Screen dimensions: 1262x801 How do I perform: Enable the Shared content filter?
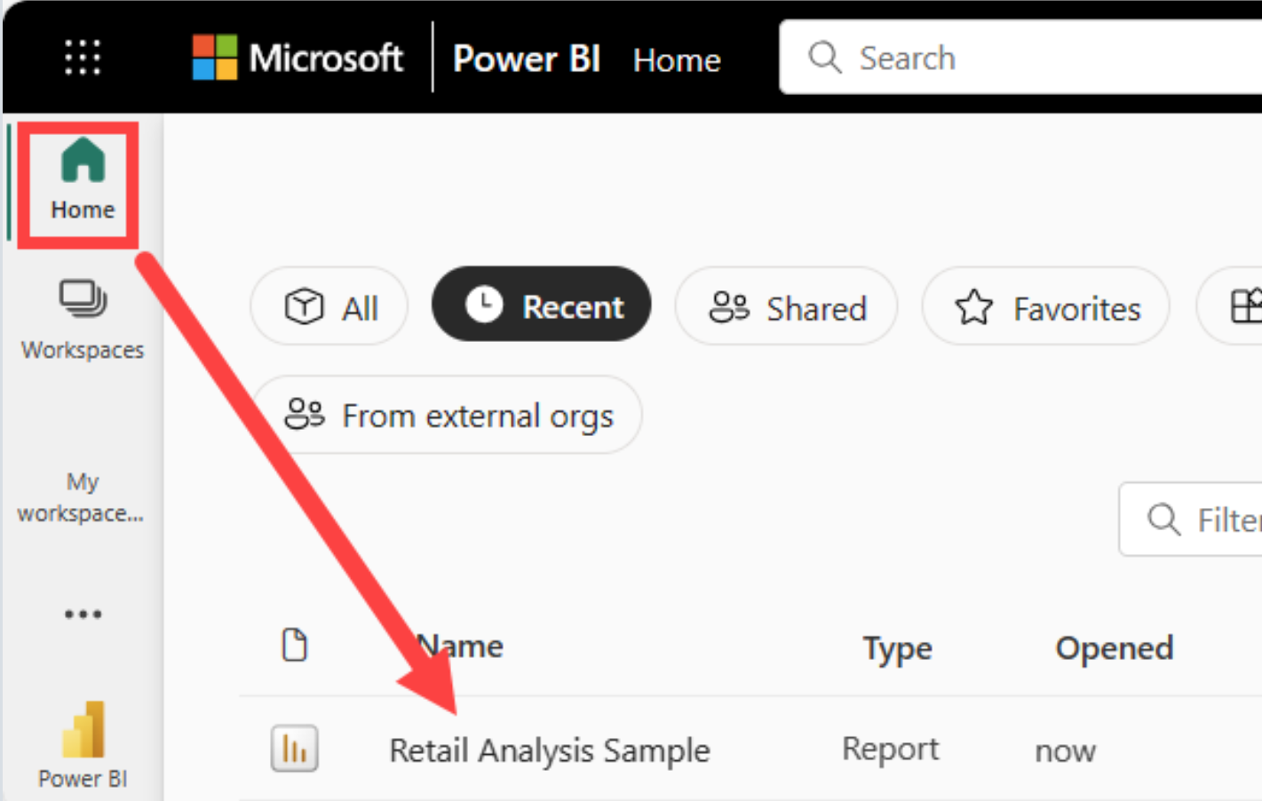pyautogui.click(x=785, y=306)
